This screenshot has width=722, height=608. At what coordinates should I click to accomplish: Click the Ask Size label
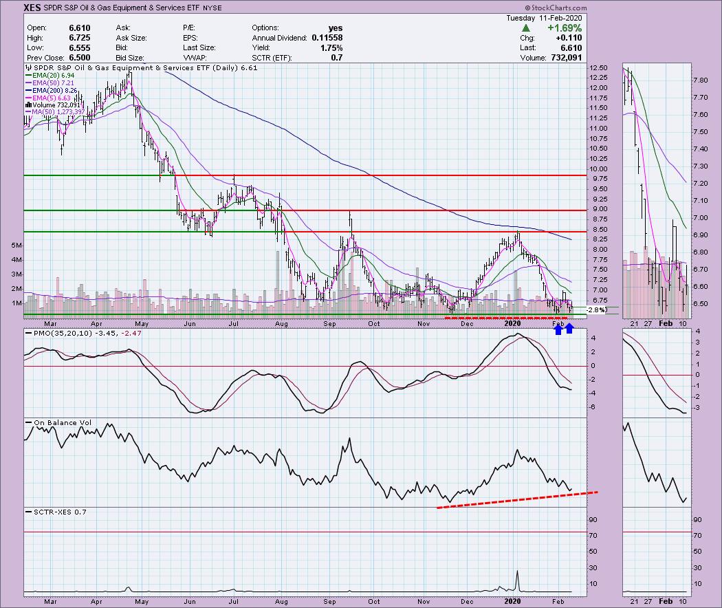131,38
